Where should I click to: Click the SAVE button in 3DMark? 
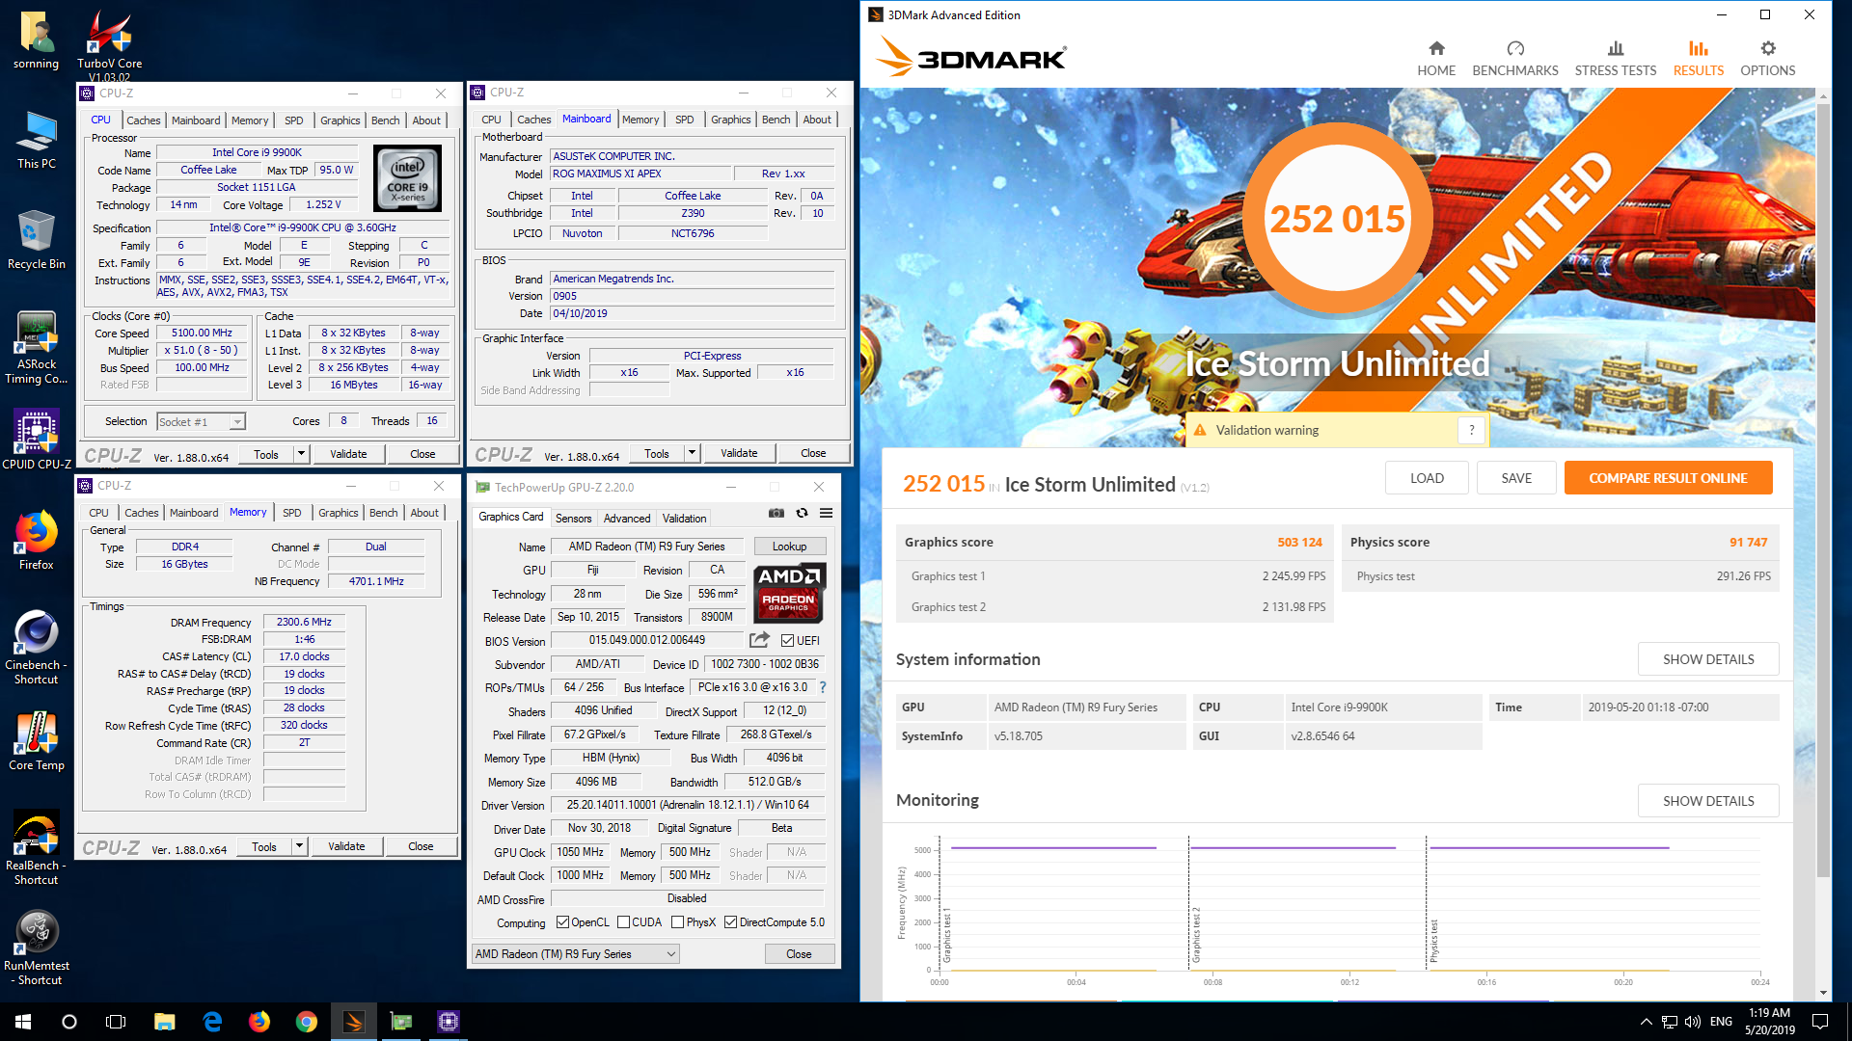click(x=1515, y=478)
